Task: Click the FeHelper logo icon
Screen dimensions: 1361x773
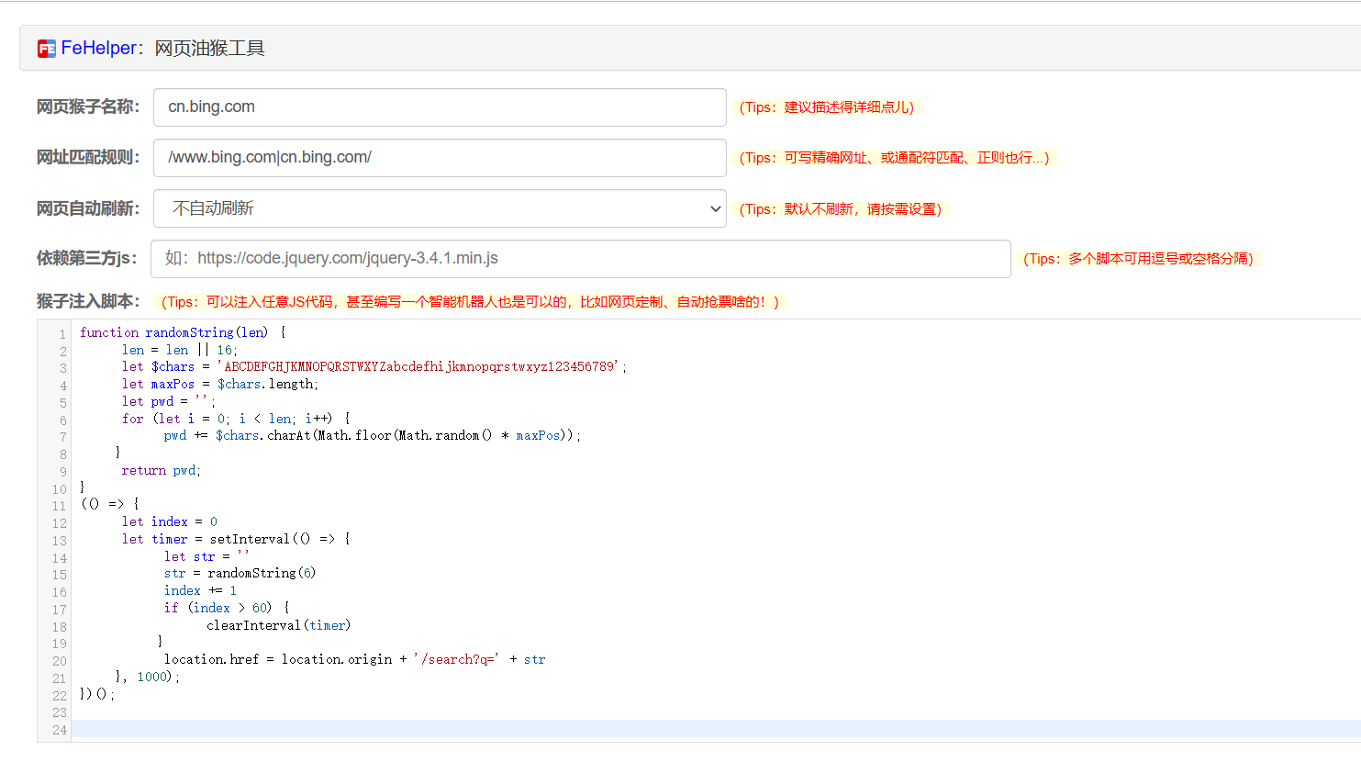Action: 47,49
